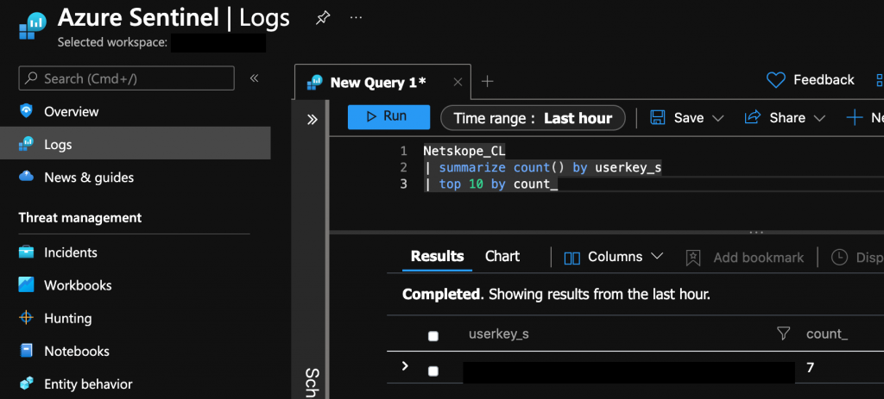Change the Time range Last hour selector

click(x=533, y=118)
